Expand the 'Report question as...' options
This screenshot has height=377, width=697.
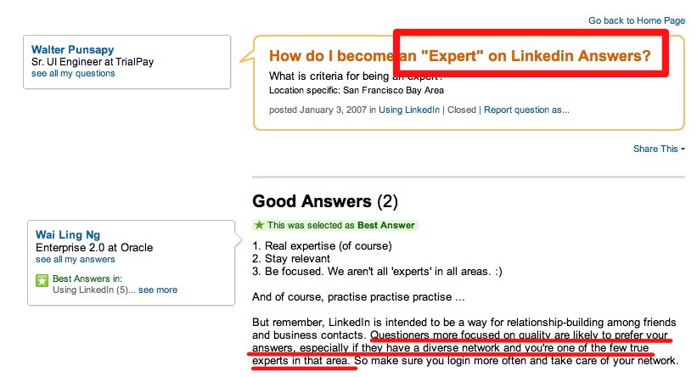click(526, 110)
